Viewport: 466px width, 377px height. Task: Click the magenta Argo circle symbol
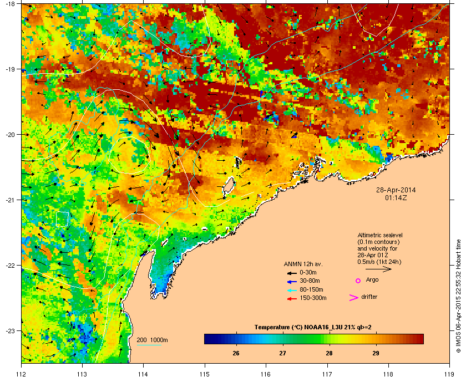click(358, 281)
